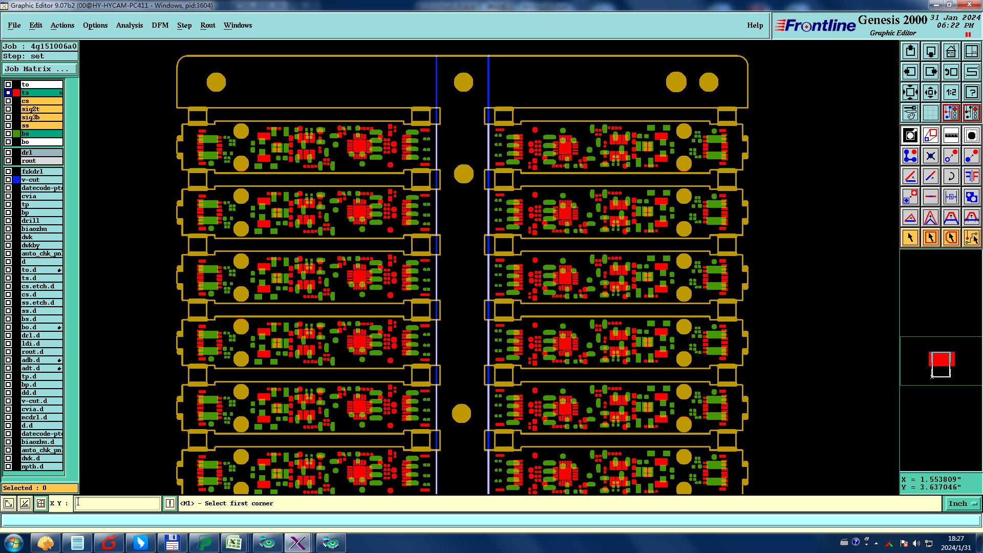
Task: Select the ruler measure tool icon
Action: click(x=951, y=135)
